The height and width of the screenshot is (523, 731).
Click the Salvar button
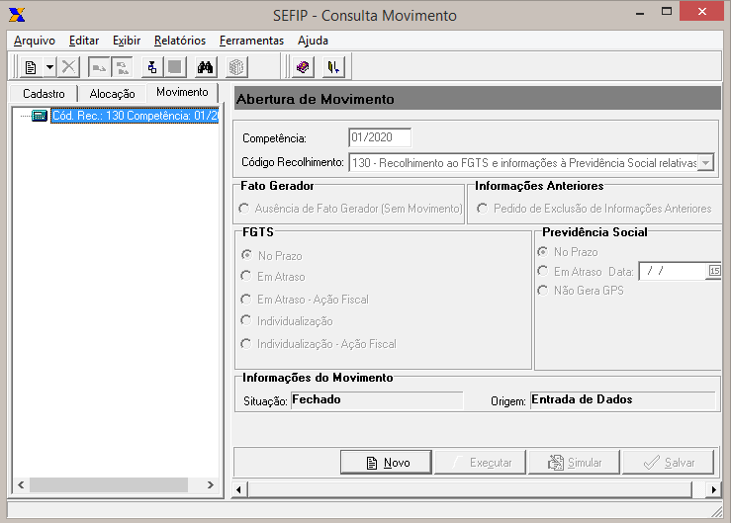(668, 463)
